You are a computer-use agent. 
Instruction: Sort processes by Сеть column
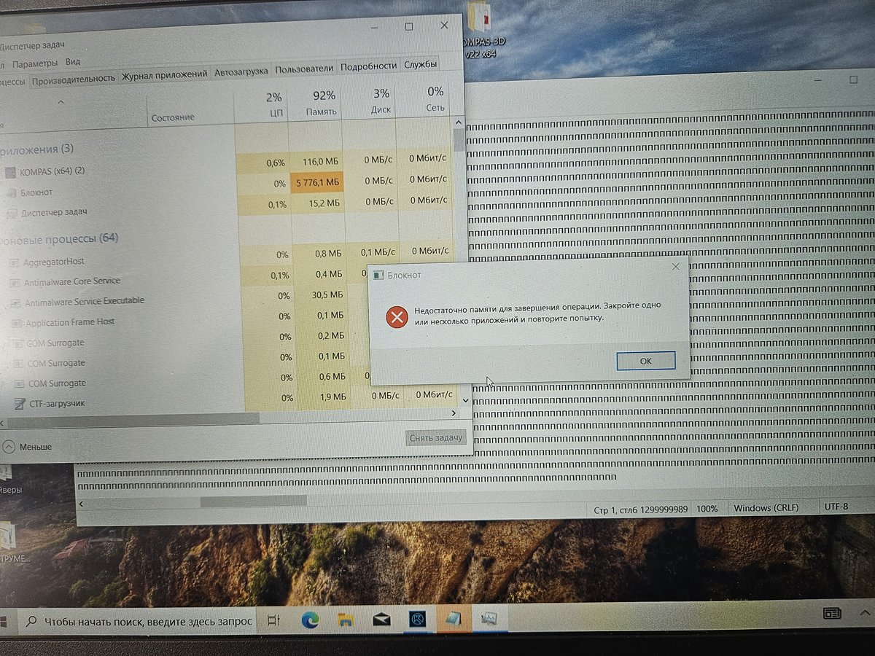pos(422,99)
